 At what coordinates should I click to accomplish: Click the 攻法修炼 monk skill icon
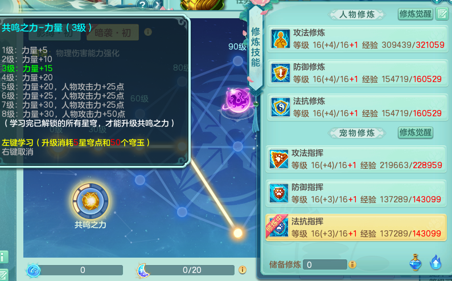[280, 39]
